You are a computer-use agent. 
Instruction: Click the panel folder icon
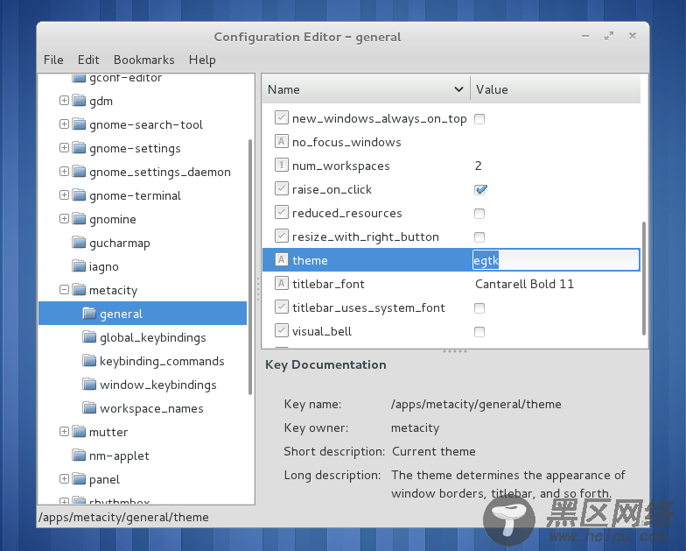[x=79, y=479]
